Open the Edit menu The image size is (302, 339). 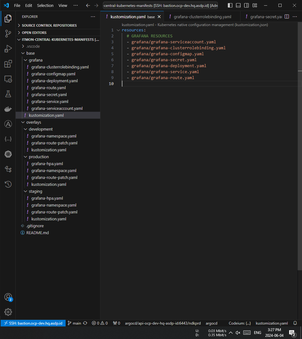[29, 5]
